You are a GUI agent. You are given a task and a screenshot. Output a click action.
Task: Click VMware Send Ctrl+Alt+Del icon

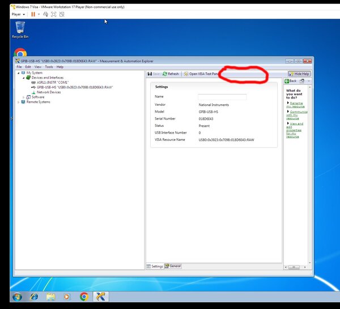point(45,14)
